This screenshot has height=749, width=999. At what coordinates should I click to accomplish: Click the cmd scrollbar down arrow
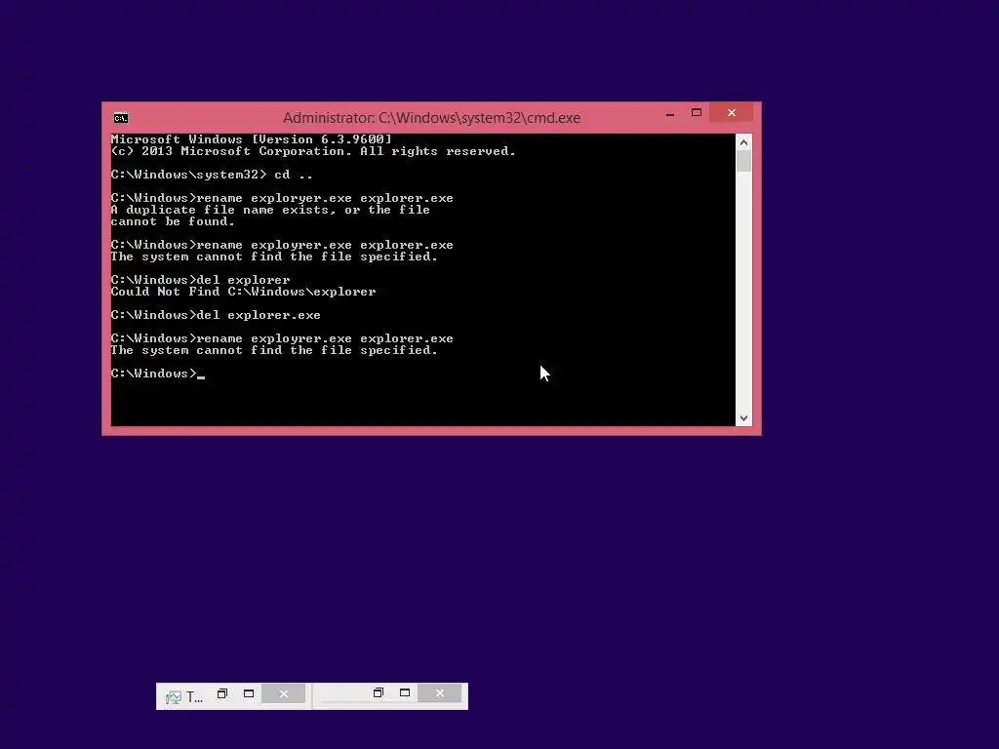(x=743, y=418)
